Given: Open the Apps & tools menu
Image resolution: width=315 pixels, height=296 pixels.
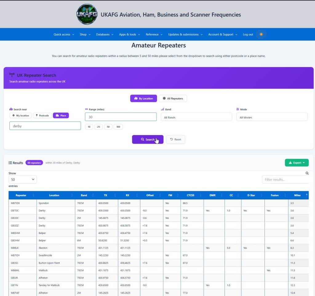Looking at the screenshot, I should coord(130,34).
